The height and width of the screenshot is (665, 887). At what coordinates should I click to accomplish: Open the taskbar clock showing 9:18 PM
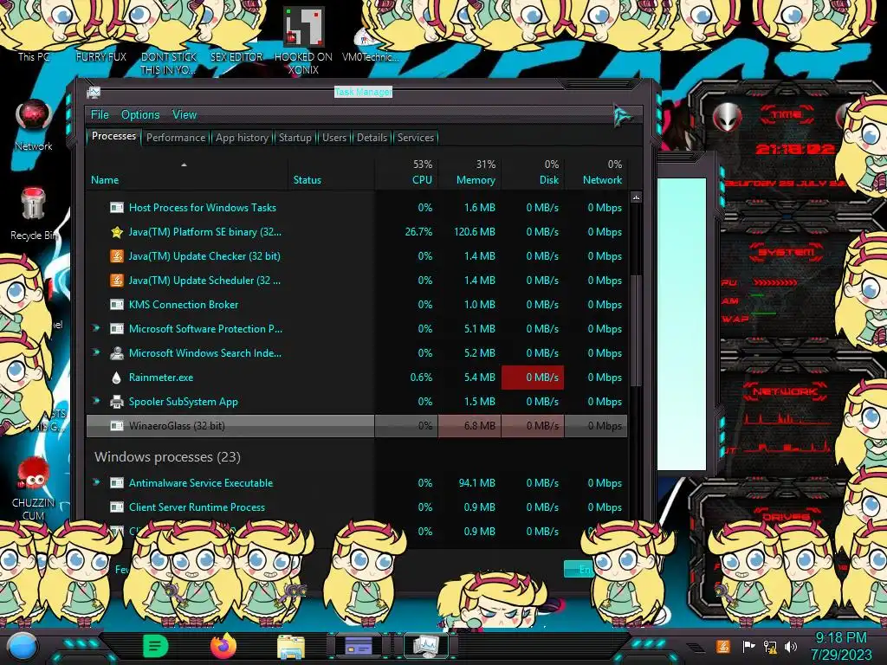tap(840, 646)
